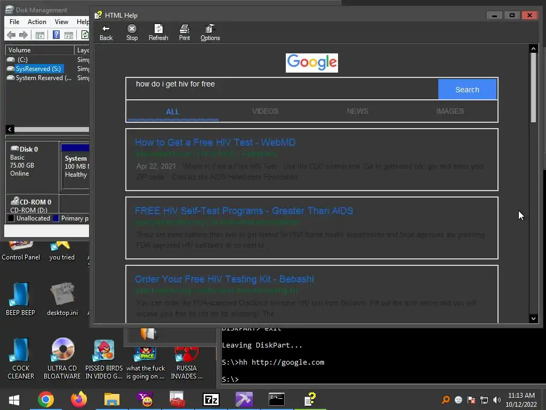Select the RUSSIA INVADES desktop icon

(x=187, y=362)
